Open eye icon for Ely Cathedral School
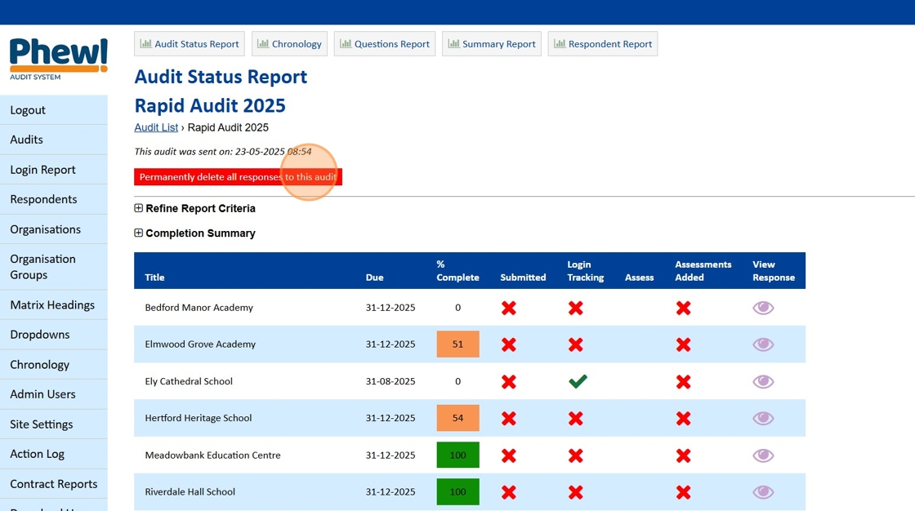915x511 pixels. tap(763, 381)
